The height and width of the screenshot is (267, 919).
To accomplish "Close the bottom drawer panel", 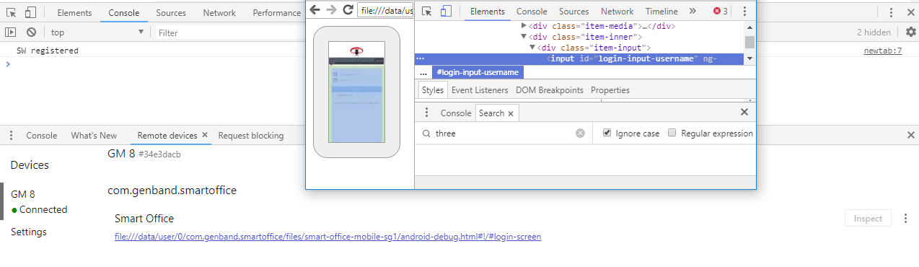I will (x=910, y=135).
